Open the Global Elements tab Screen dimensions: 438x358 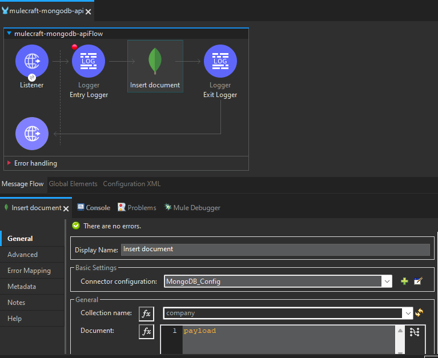[73, 184]
